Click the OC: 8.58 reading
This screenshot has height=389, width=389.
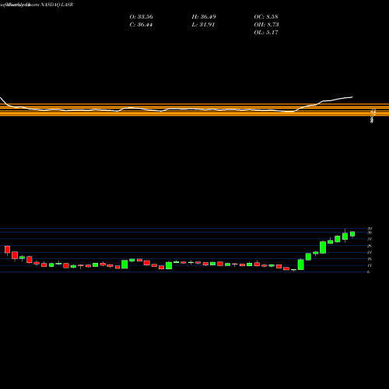click(x=266, y=17)
